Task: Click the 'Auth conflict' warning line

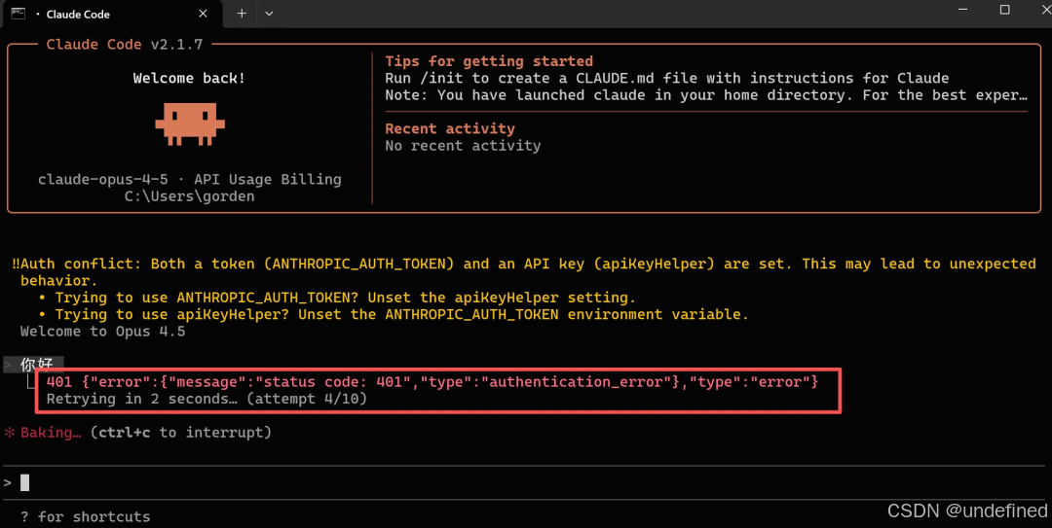Action: (x=524, y=264)
